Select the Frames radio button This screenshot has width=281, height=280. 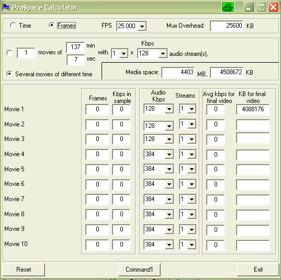pyautogui.click(x=52, y=25)
